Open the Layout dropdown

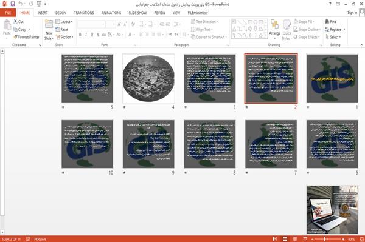(x=64, y=22)
